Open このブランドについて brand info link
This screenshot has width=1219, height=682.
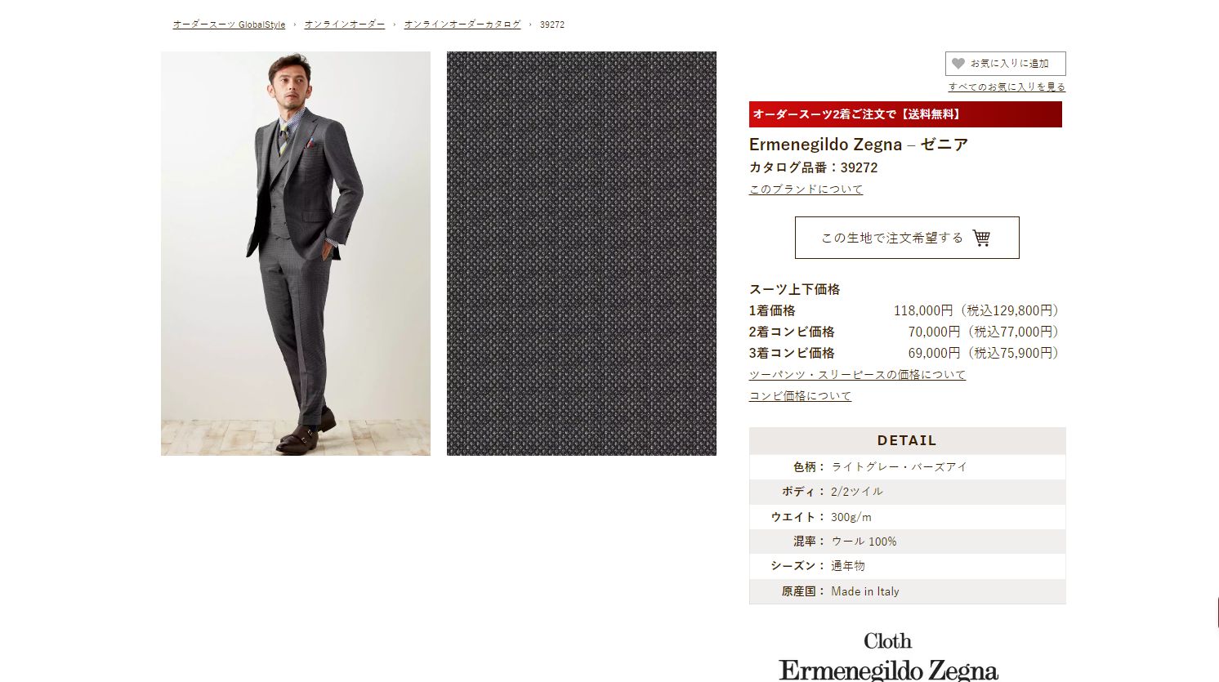coord(806,189)
